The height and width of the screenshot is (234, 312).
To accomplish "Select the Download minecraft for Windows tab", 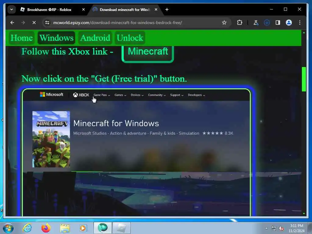I will tap(125, 9).
